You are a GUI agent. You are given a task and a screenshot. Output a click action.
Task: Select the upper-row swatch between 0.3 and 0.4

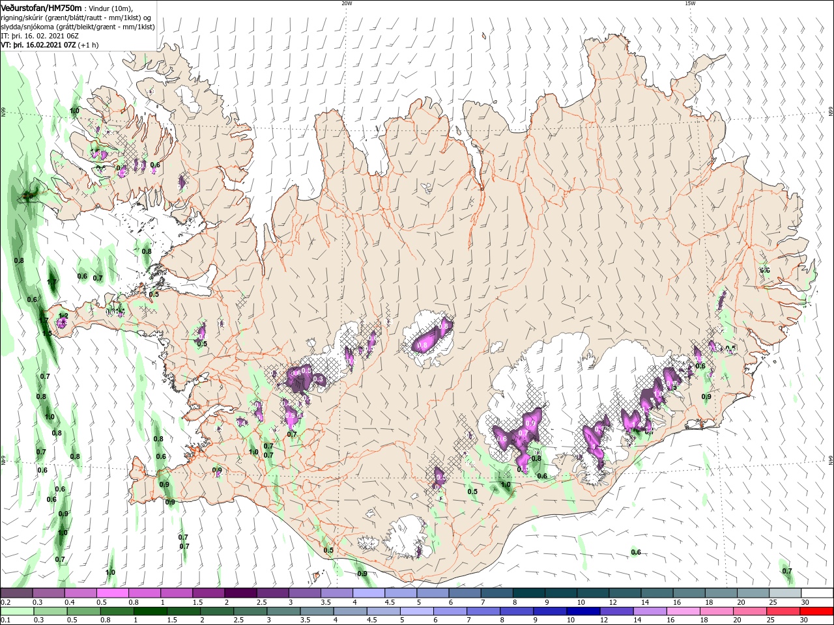pos(48,593)
